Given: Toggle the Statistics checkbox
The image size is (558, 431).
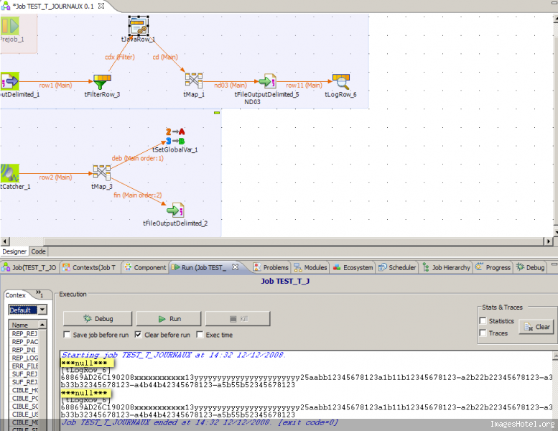Looking at the screenshot, I should (x=483, y=321).
